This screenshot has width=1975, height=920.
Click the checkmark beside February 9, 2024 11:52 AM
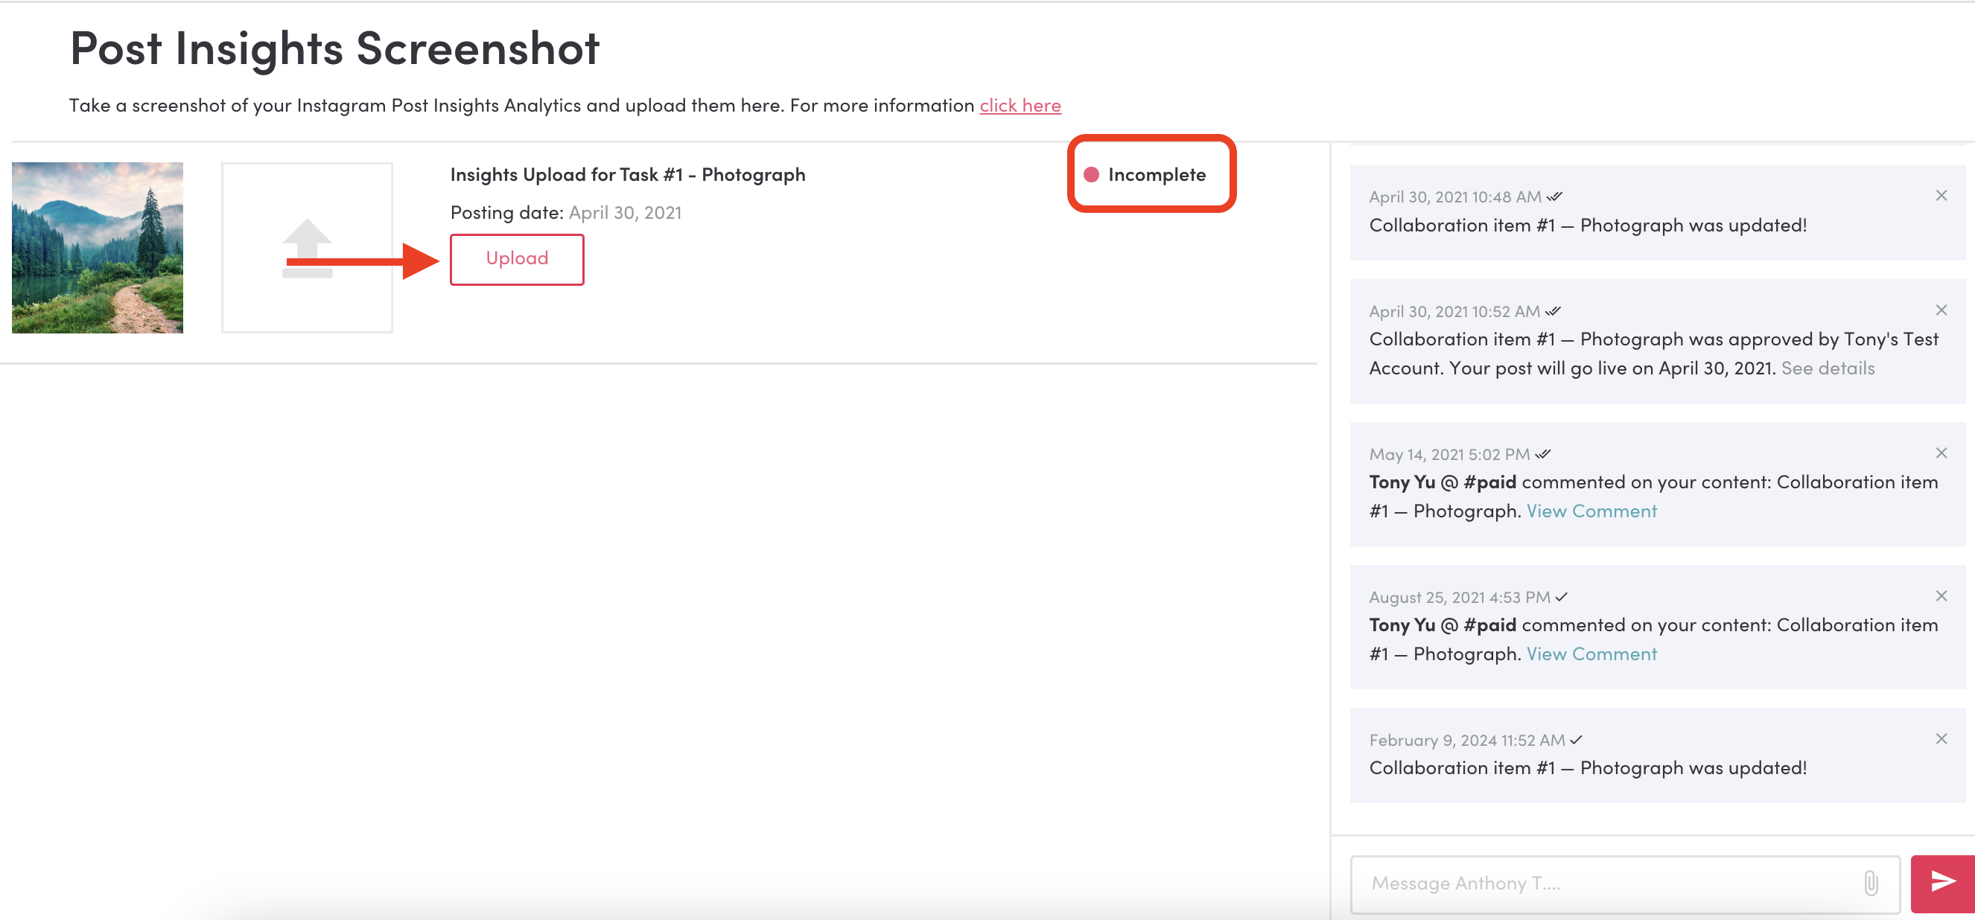tap(1576, 740)
